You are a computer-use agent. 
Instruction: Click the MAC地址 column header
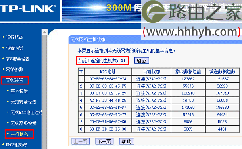point(108,71)
